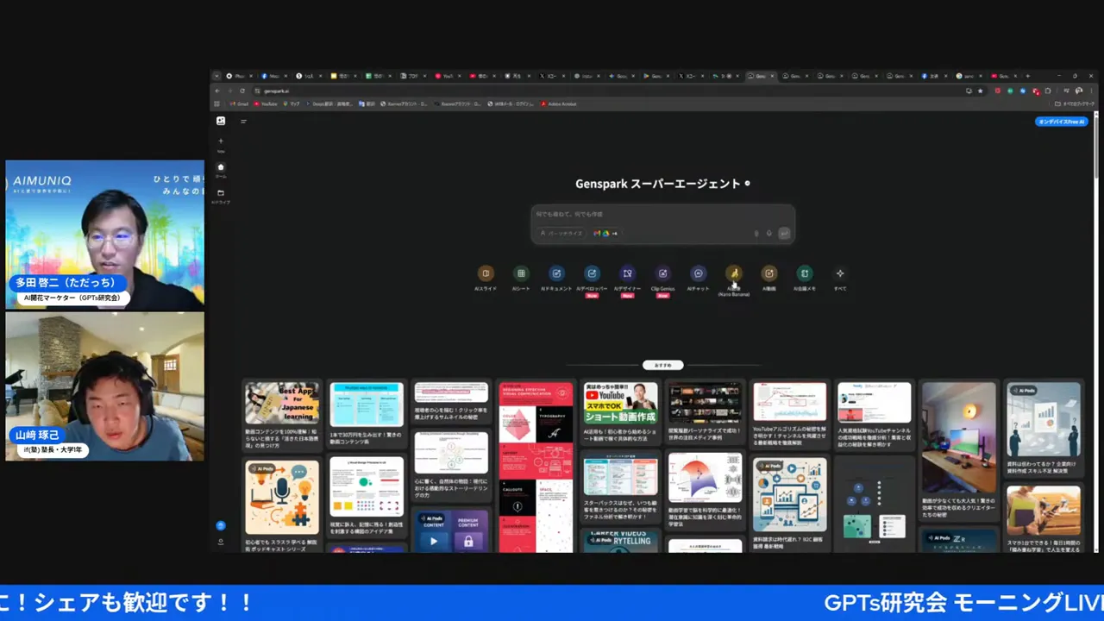Focus the prompt input field
Image resolution: width=1104 pixels, height=621 pixels.
(662, 214)
